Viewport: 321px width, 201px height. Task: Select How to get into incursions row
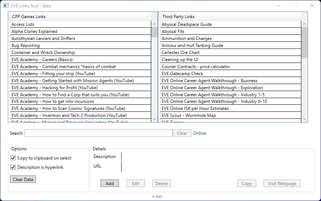tap(81, 101)
